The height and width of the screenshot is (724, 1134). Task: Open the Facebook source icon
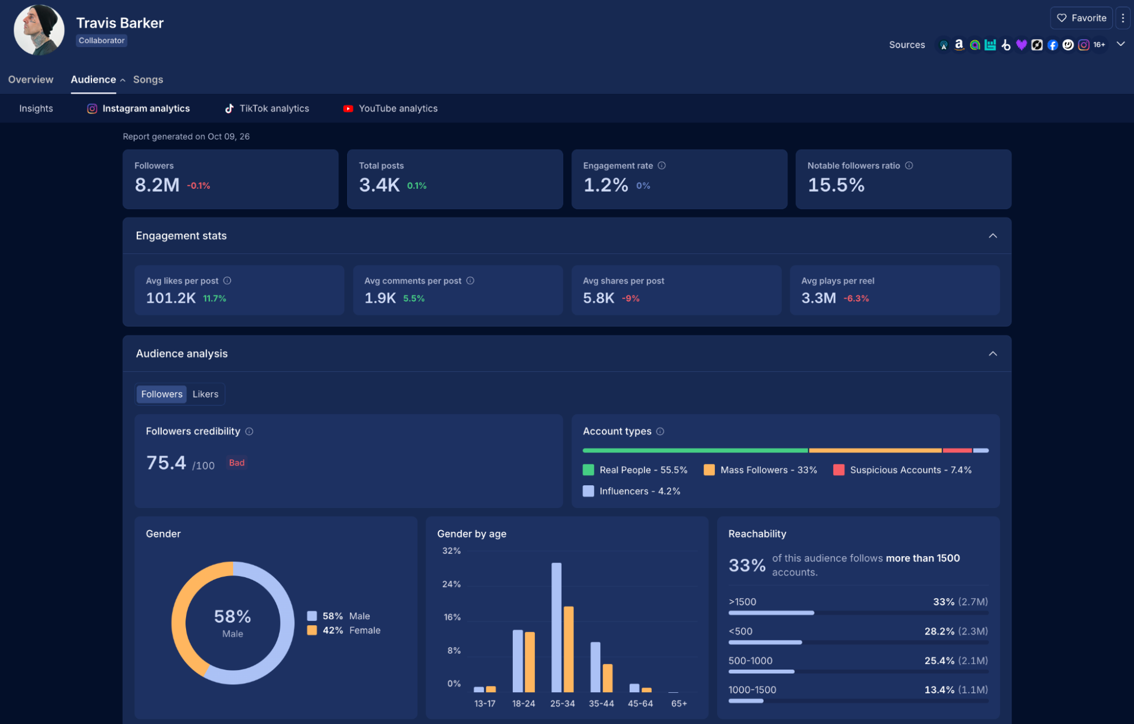[x=1052, y=45]
